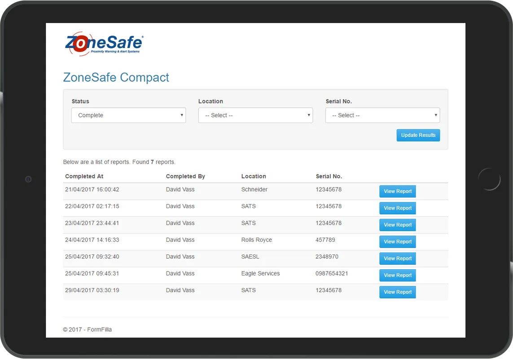Screen dimensions: 513x359
Task: Click serial number 2348970
Action: [x=327, y=257]
